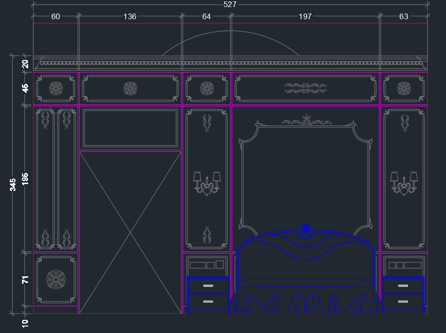
Task: Select the right wall sconce lamp
Action: tap(404, 183)
